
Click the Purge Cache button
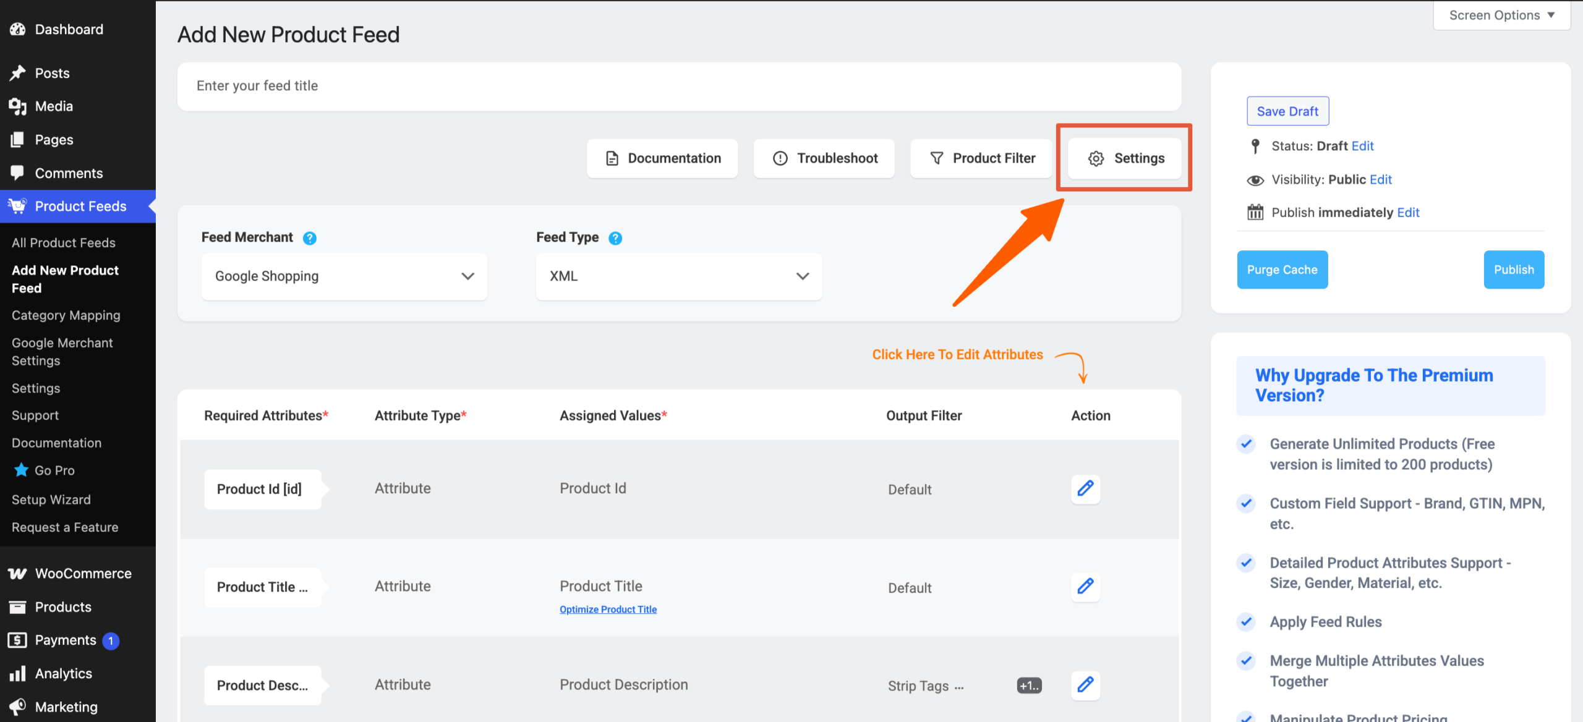click(x=1282, y=270)
